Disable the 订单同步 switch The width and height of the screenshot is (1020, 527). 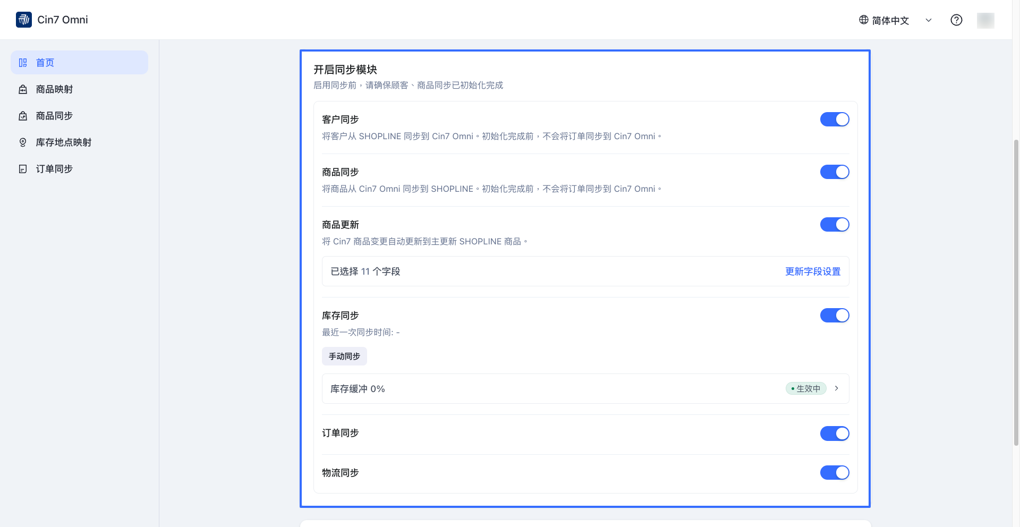click(x=835, y=433)
